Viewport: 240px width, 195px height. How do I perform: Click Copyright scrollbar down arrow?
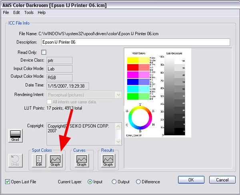click(x=118, y=141)
